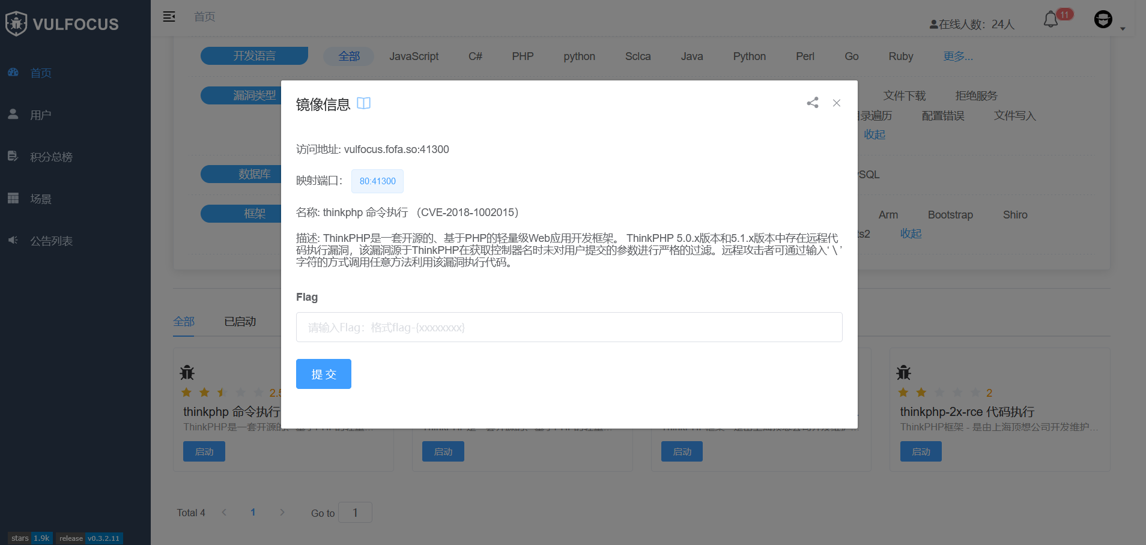Screen dimensions: 1146x545
Task: Click the user avatar icon
Action: click(x=1103, y=19)
